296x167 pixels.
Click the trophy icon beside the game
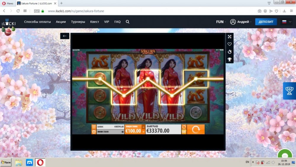point(229,60)
